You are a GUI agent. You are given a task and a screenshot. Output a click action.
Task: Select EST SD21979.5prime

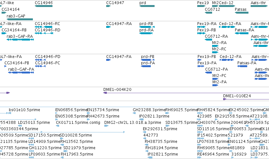65,151
